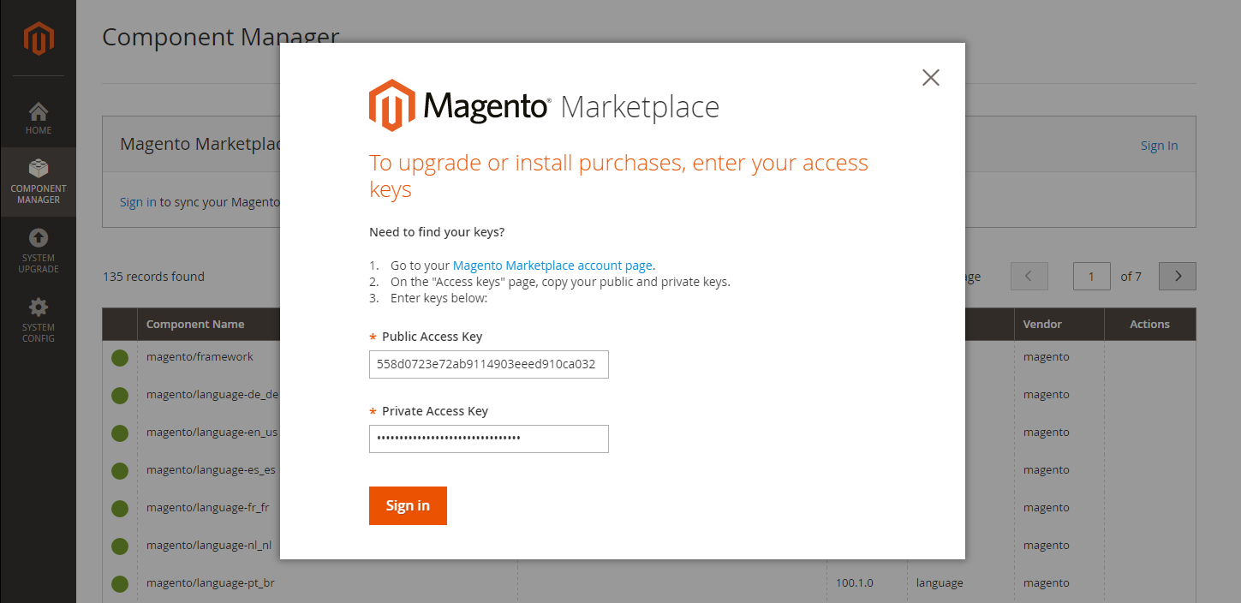This screenshot has width=1241, height=603.
Task: Close the Magento Marketplace dialog
Action: (x=931, y=77)
